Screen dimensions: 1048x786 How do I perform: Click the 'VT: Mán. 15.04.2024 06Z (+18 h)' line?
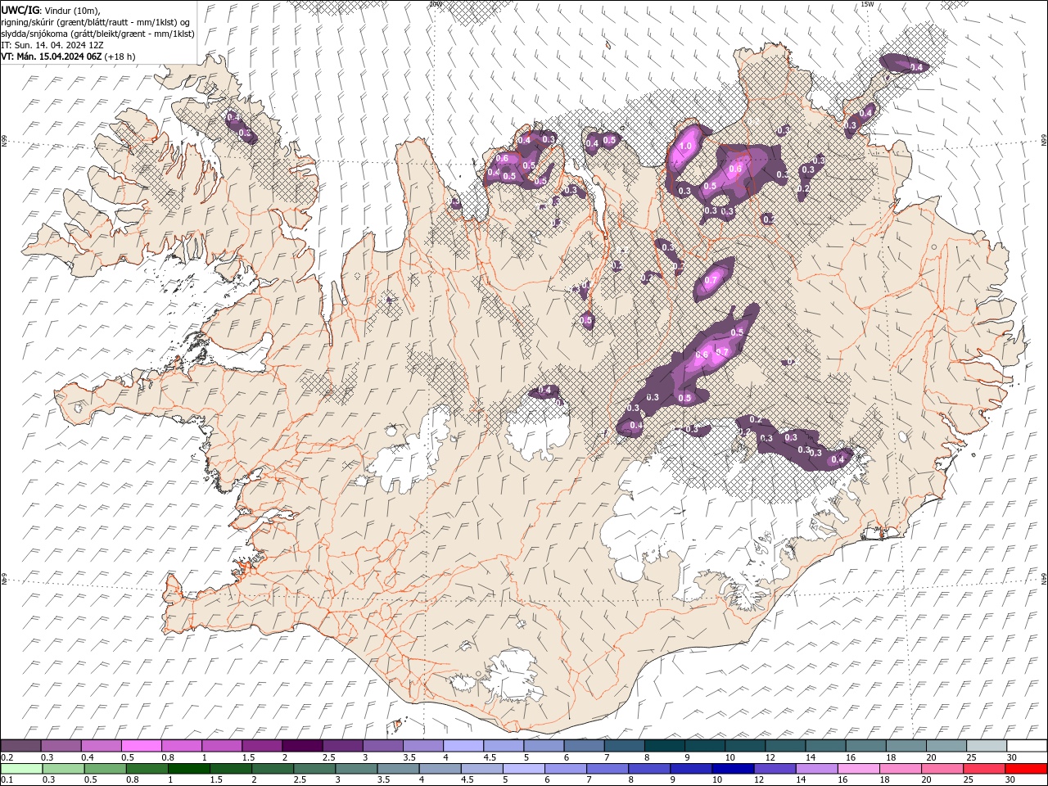point(69,56)
